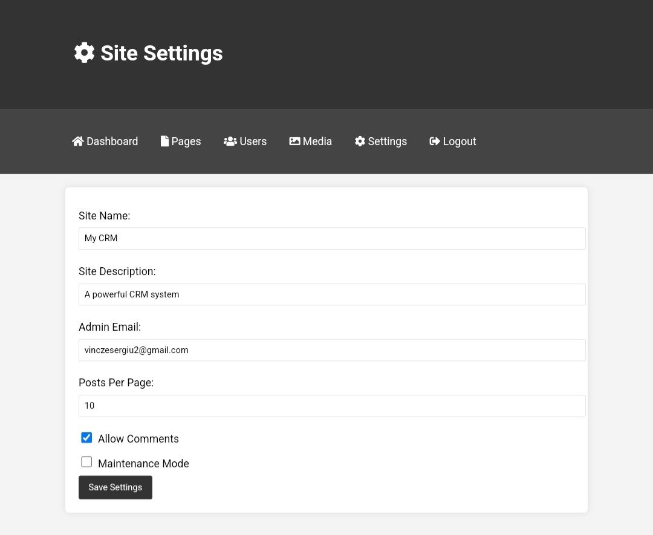Click the Pages document icon
This screenshot has width=653, height=535.
click(x=164, y=141)
